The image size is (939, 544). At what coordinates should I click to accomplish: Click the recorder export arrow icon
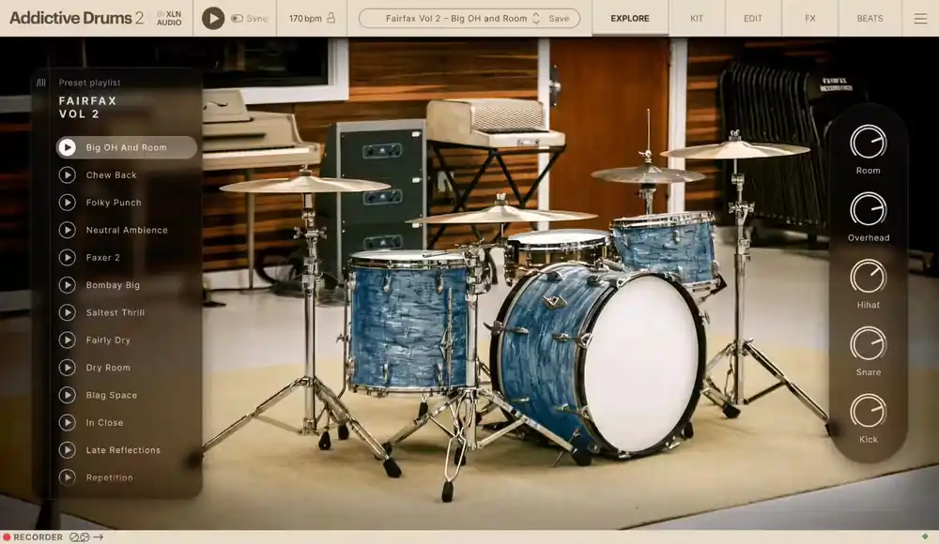[x=99, y=537]
